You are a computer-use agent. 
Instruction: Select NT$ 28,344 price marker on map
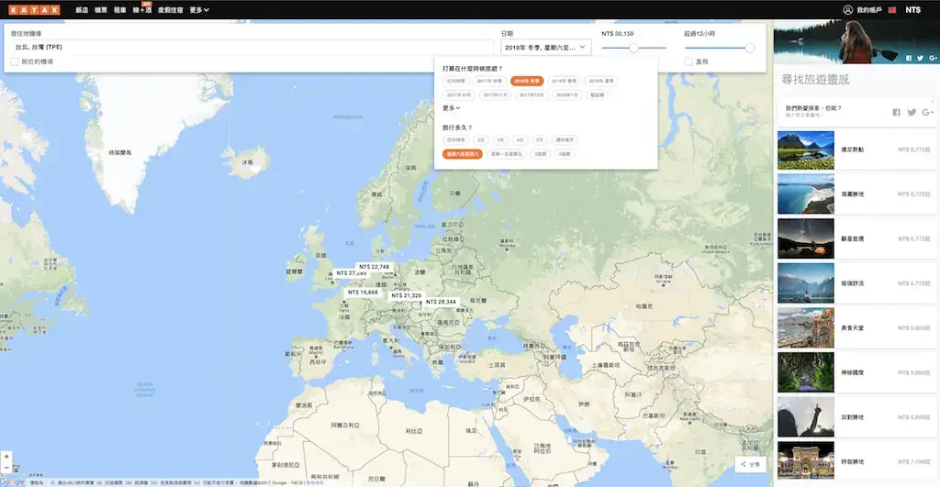tap(442, 302)
